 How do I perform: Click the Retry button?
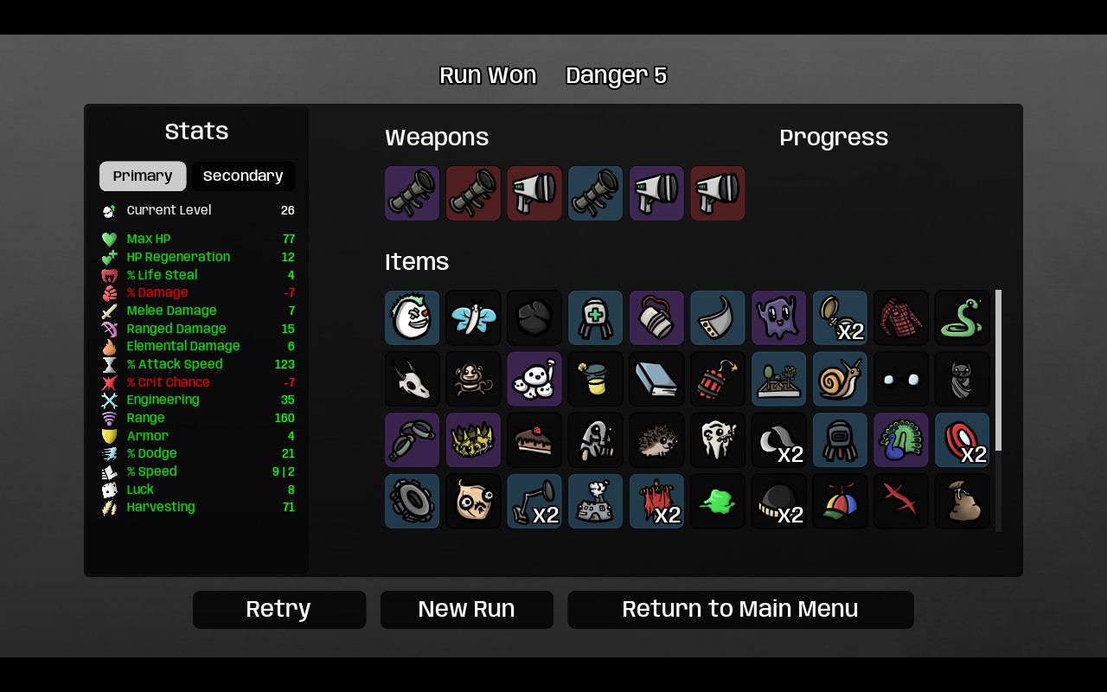(x=279, y=610)
